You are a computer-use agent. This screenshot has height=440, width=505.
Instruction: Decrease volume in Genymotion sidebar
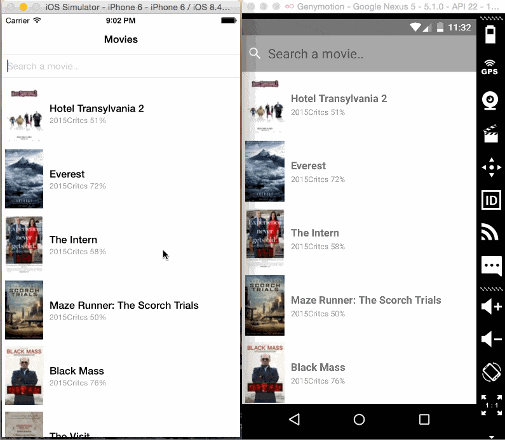492,339
